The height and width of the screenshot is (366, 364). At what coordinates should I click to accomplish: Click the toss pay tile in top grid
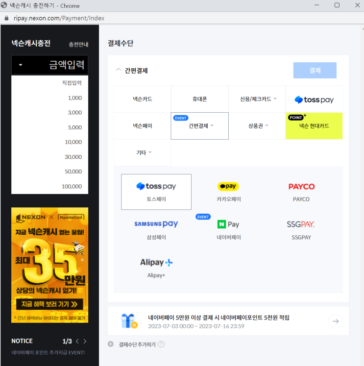[314, 99]
